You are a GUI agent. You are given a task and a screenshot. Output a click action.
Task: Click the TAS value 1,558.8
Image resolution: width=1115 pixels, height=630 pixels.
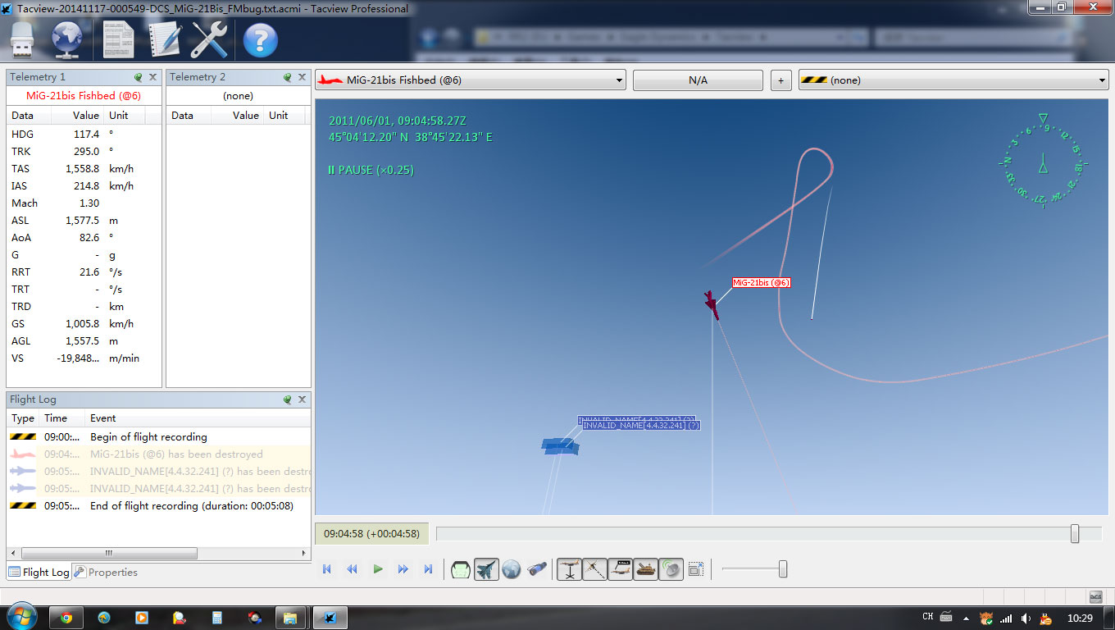click(x=83, y=168)
